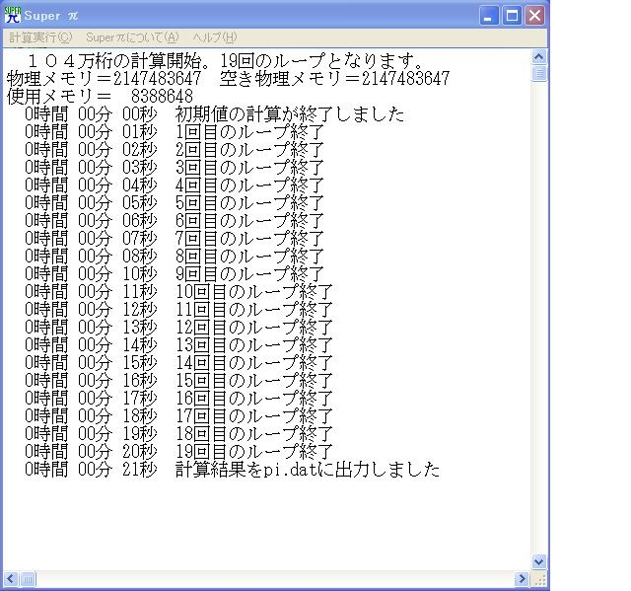Click the 3回目のループ終了 line
631x591 pixels.
(x=175, y=168)
